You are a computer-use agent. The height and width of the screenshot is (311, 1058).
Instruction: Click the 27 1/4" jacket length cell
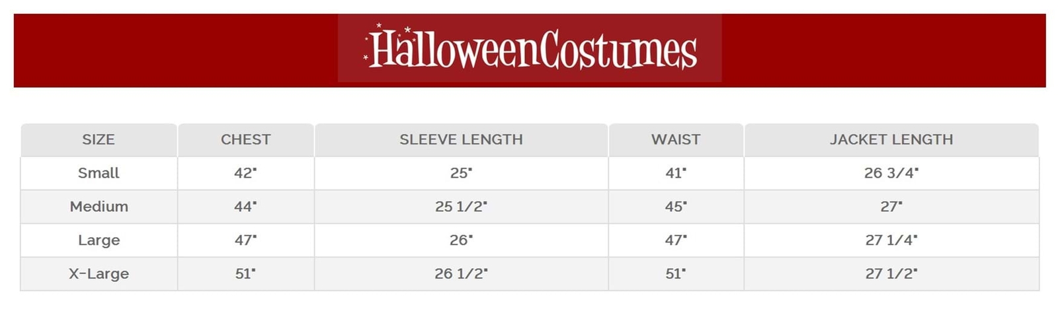coord(891,240)
